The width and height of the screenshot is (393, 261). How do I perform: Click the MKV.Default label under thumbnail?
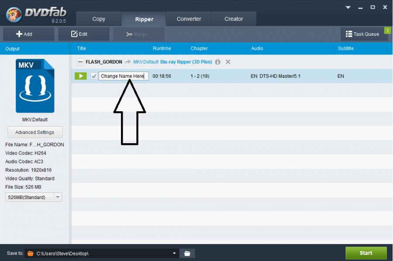35,120
